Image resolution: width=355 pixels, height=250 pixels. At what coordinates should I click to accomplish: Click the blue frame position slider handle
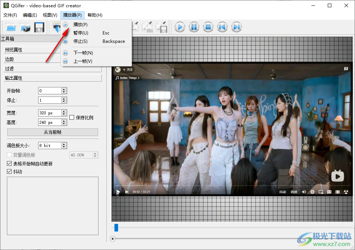tap(116, 228)
